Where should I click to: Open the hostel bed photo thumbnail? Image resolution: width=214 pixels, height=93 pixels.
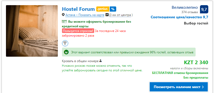click(x=32, y=31)
